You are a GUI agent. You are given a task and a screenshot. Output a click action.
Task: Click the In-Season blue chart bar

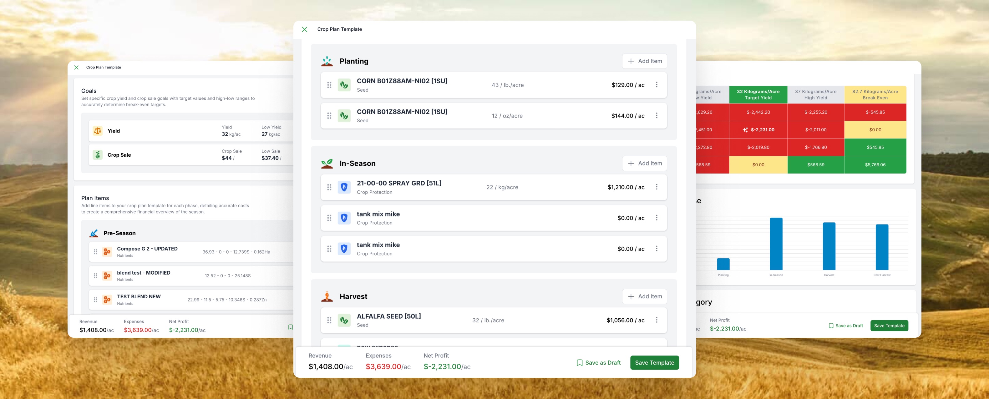(776, 244)
